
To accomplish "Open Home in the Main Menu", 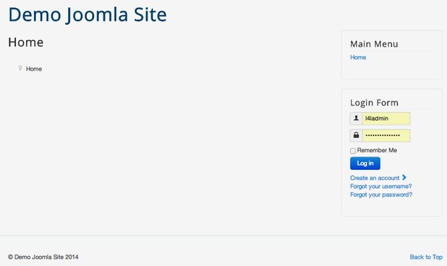I will click(358, 57).
